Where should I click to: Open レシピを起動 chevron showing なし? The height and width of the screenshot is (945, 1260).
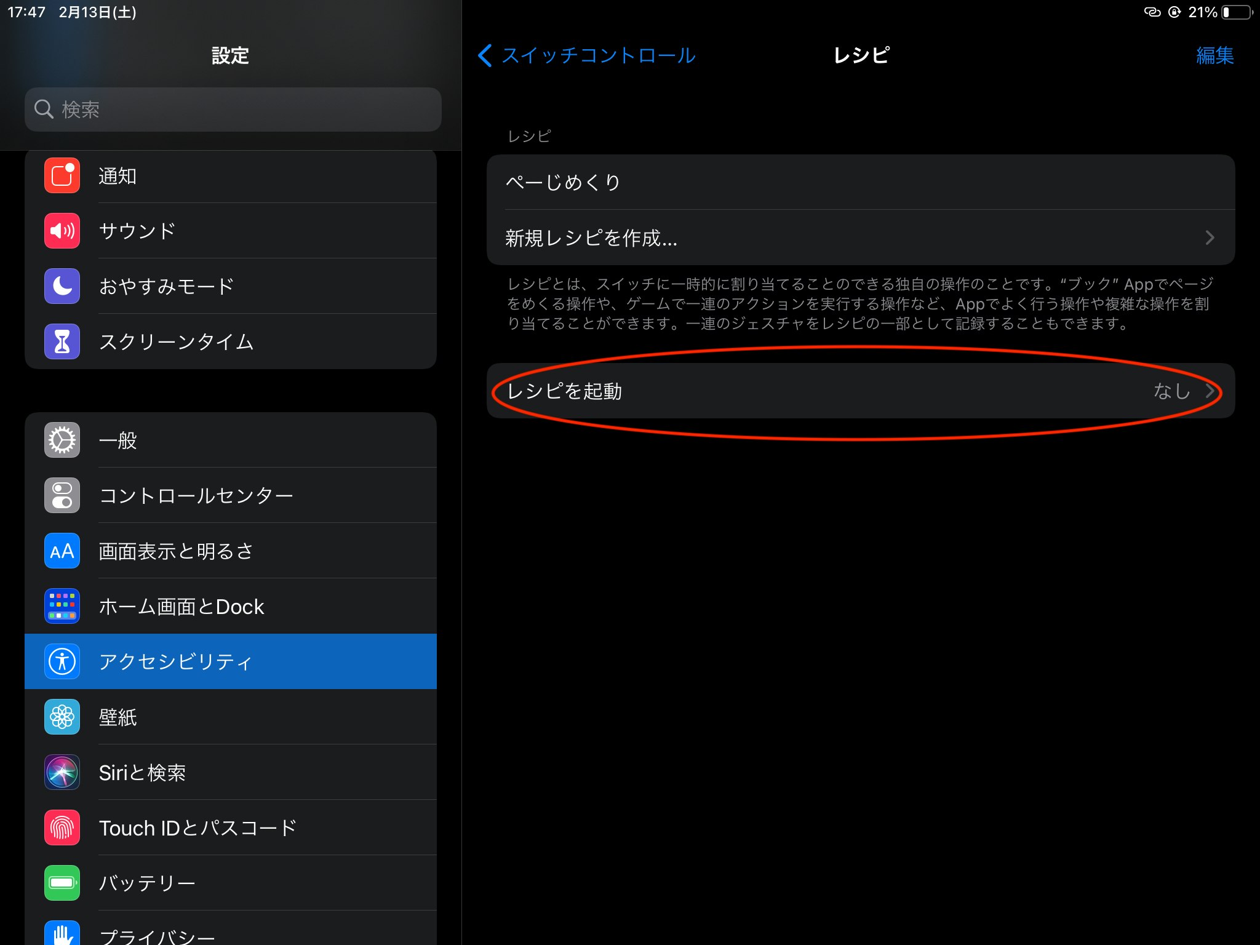(1210, 391)
